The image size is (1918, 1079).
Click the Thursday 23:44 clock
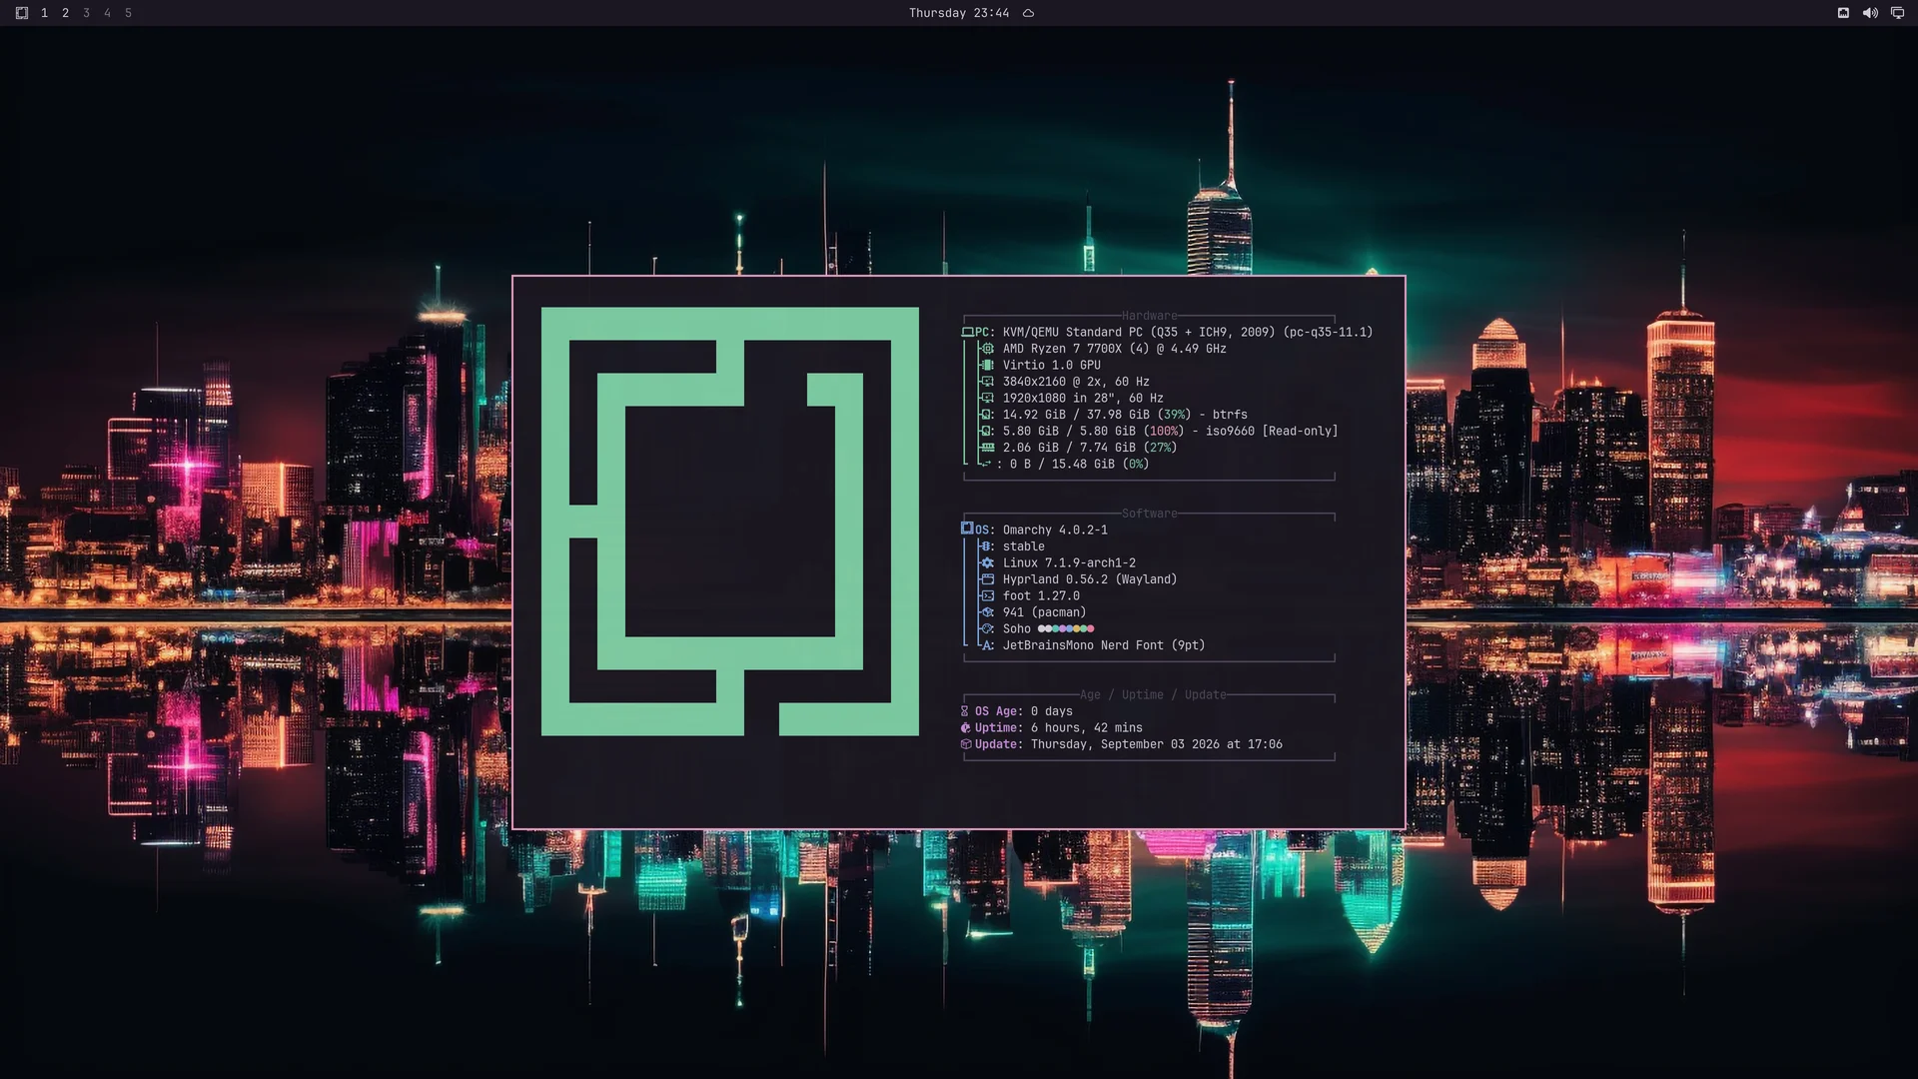pyautogui.click(x=958, y=13)
